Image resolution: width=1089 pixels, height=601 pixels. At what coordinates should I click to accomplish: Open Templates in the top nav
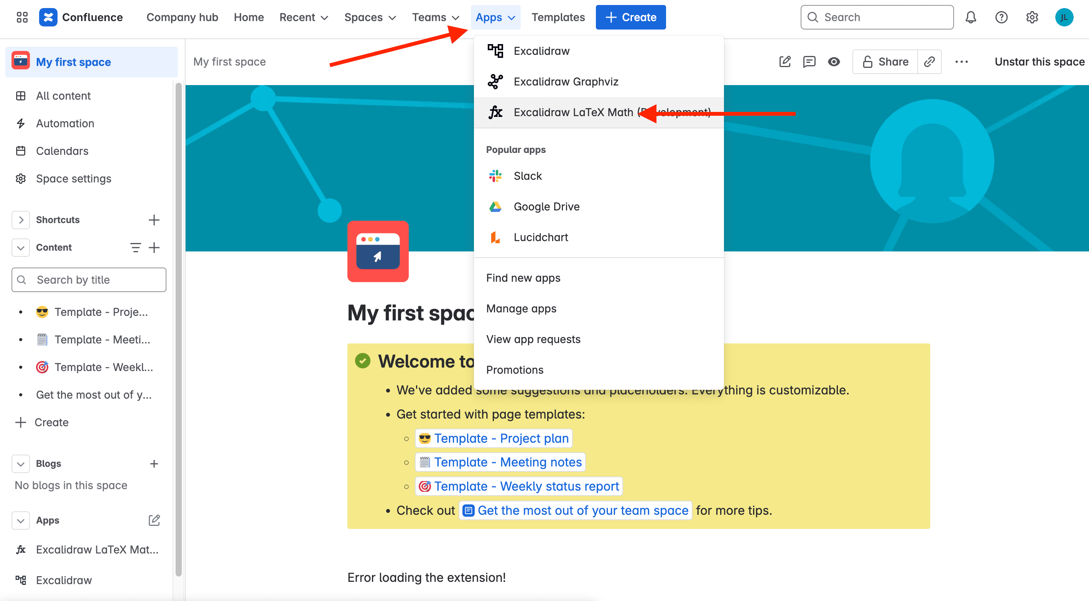pyautogui.click(x=558, y=17)
